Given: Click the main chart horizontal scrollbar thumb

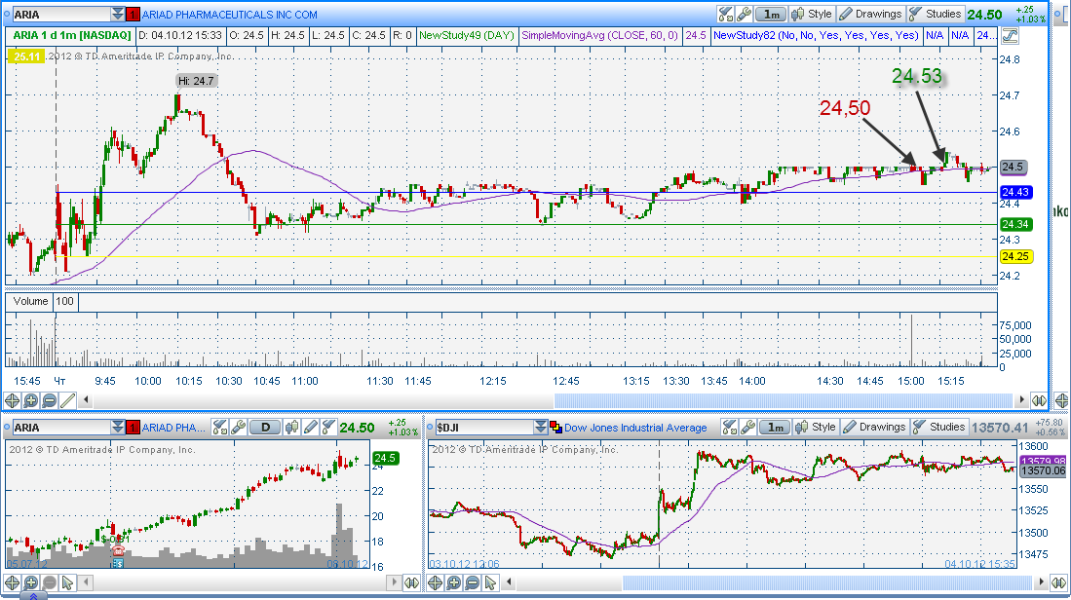Looking at the screenshot, I should coord(783,400).
